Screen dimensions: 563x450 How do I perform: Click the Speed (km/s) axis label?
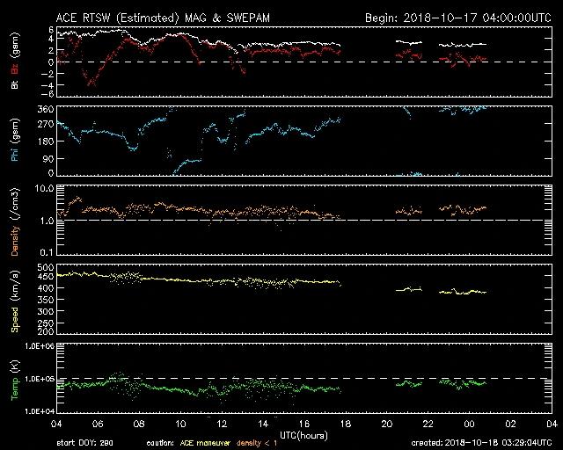[x=15, y=299]
